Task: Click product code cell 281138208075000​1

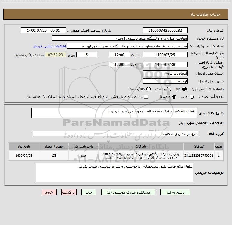Action: pos(199,156)
